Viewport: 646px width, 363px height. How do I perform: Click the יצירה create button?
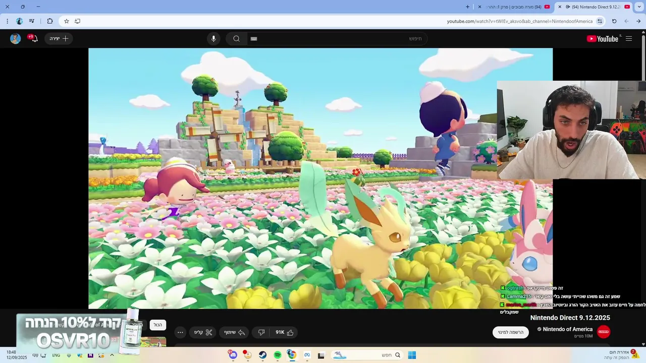[59, 39]
